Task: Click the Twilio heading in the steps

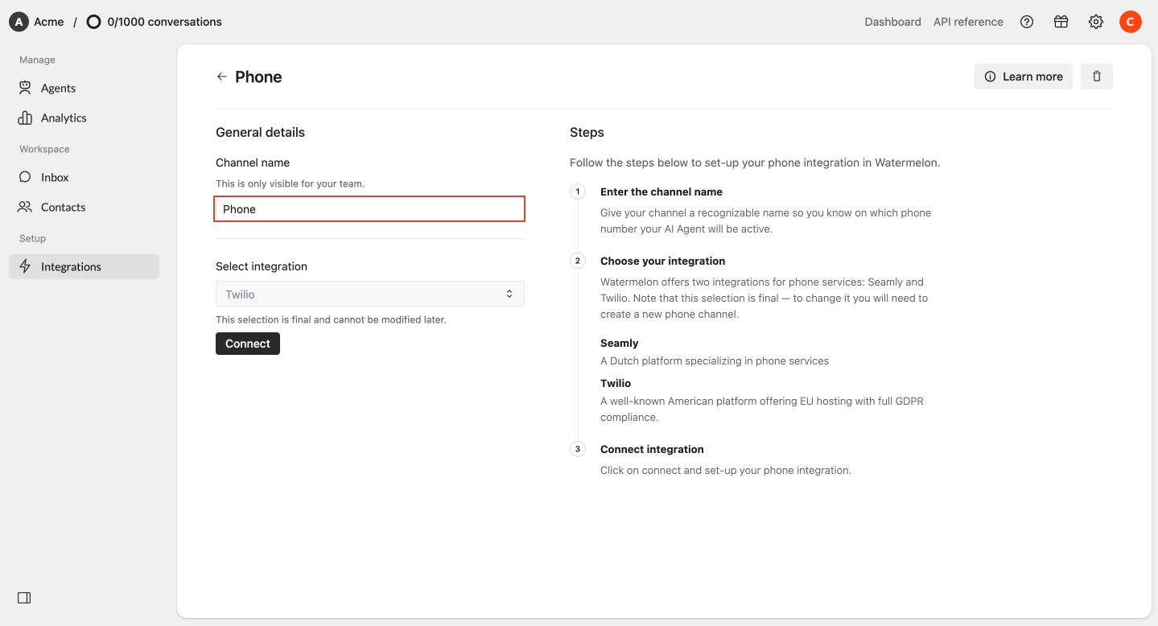Action: (616, 383)
